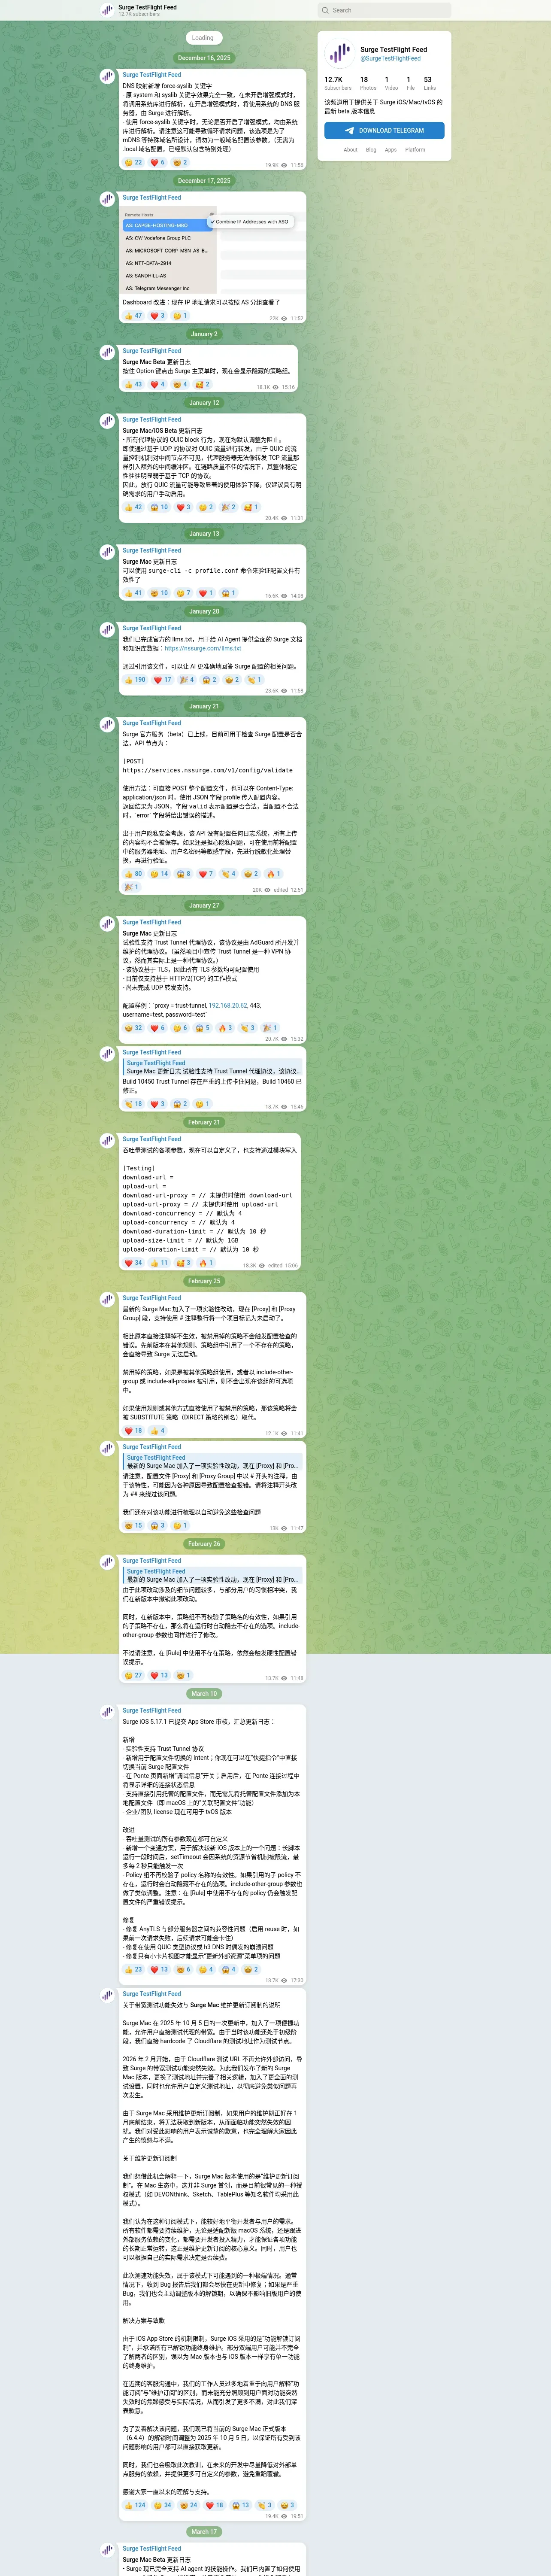Click the avatar beside the [Testing] parameters post
Image resolution: width=551 pixels, height=2576 pixels.
(107, 1141)
